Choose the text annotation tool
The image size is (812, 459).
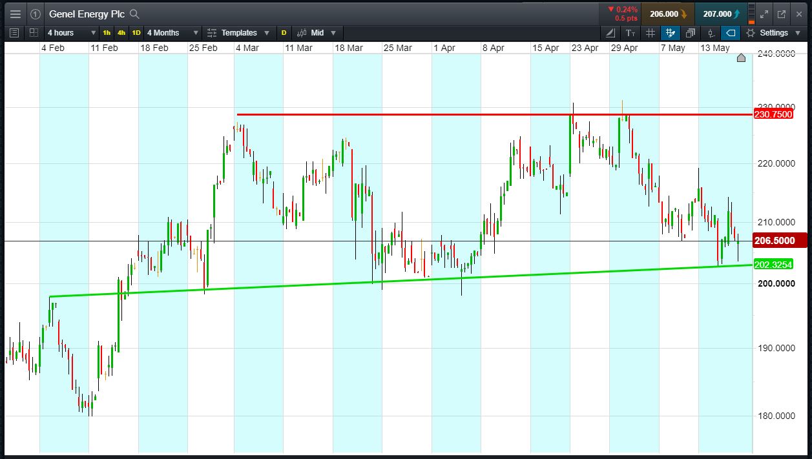[x=630, y=33]
